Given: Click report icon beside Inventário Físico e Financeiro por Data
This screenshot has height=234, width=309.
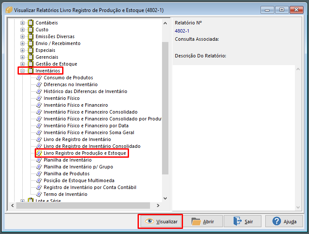Looking at the screenshot, I should [x=39, y=126].
